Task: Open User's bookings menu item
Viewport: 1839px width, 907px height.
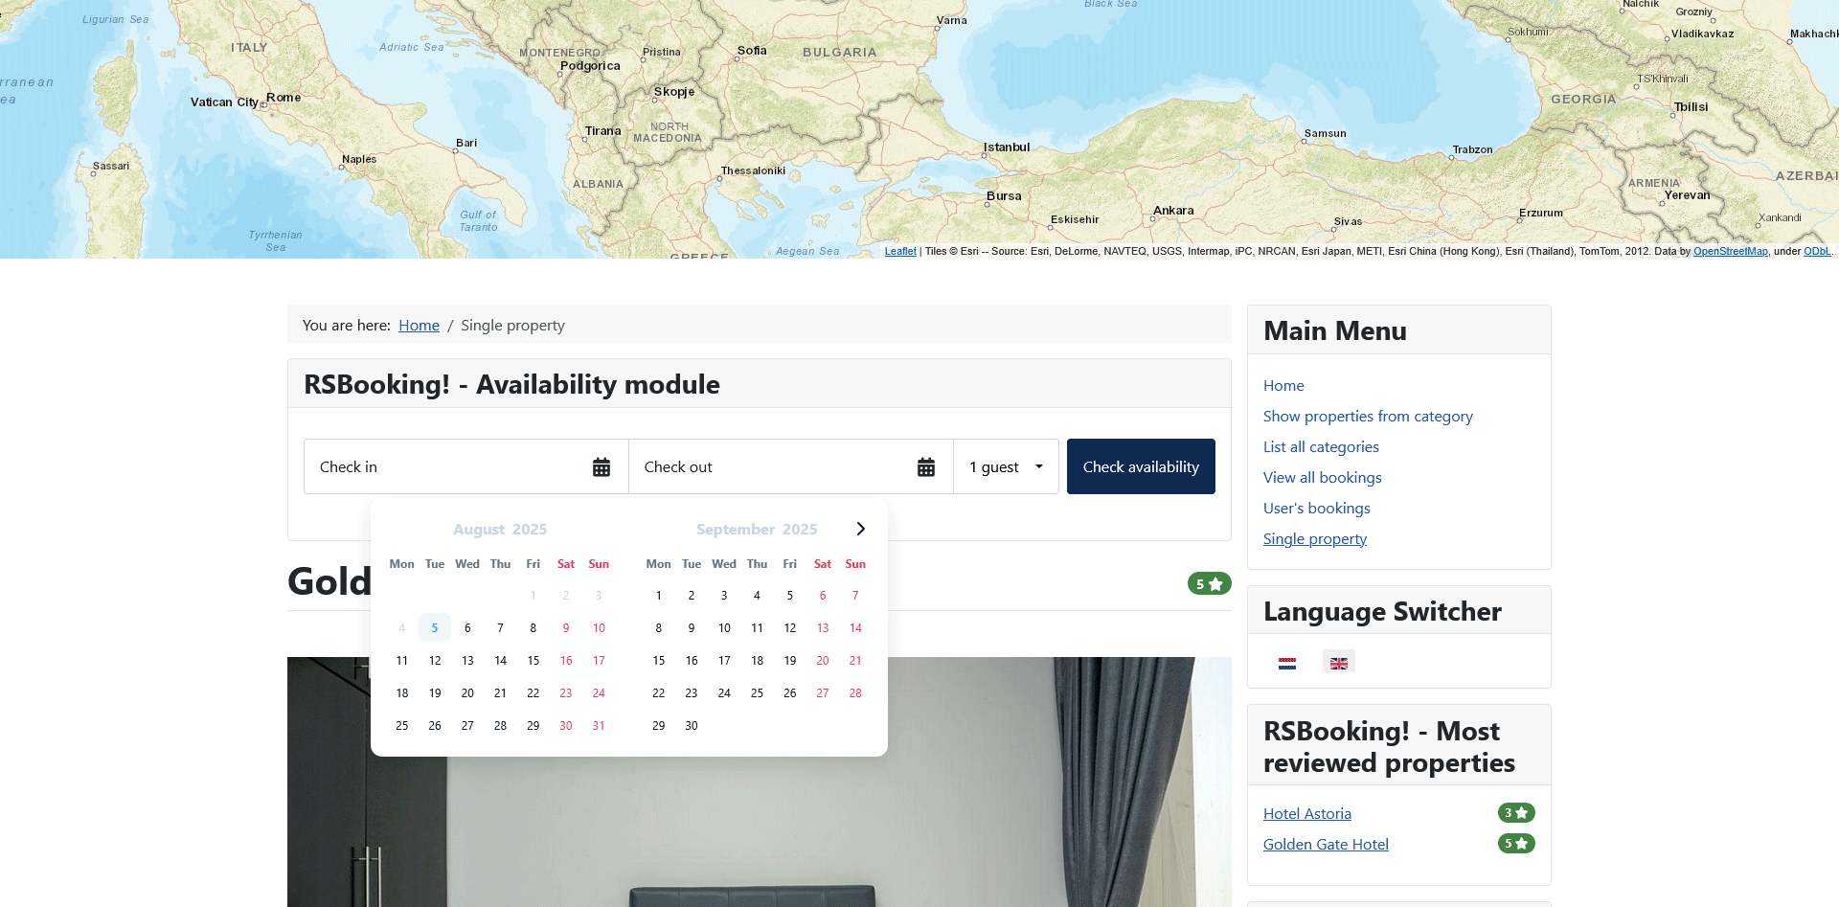Action: [x=1316, y=508]
